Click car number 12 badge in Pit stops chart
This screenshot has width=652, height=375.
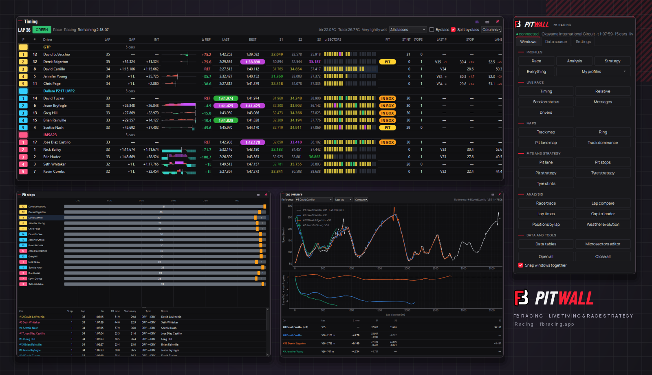[23, 207]
